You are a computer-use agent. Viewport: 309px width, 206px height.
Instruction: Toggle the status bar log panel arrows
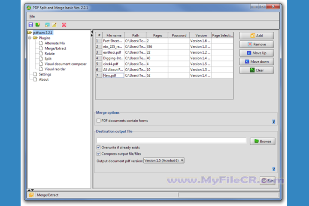[x=31, y=190]
